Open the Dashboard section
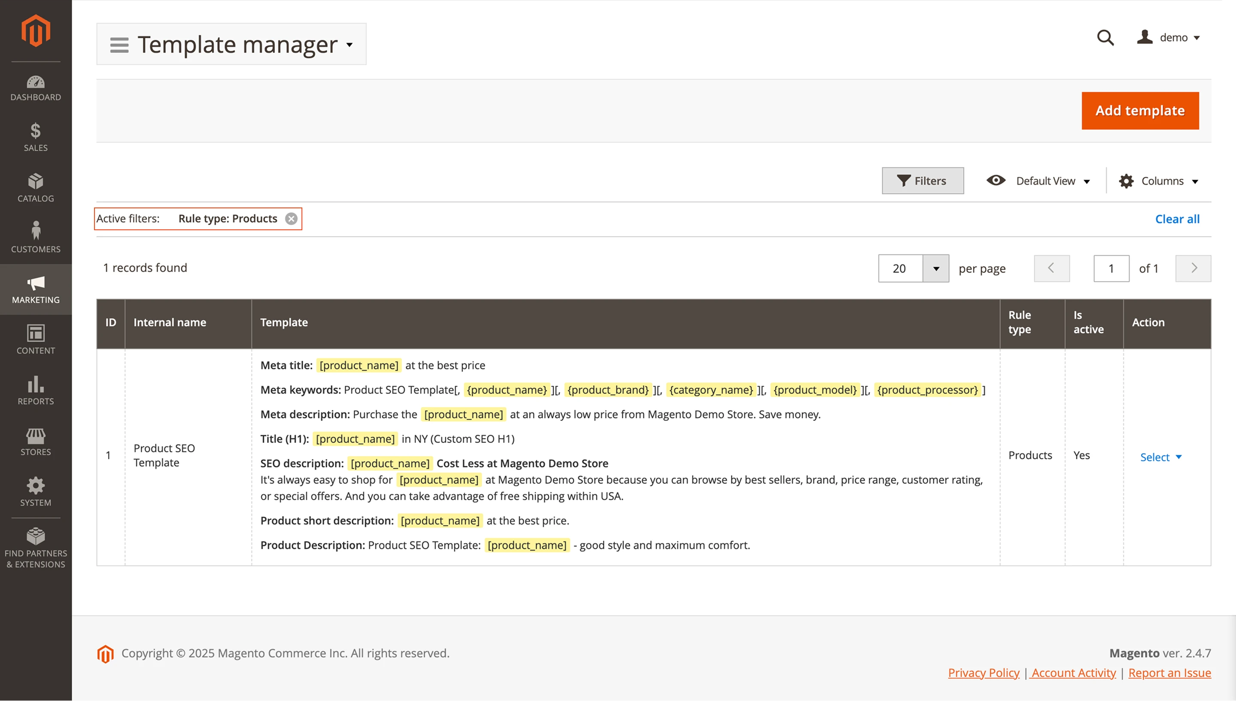1236x701 pixels. pyautogui.click(x=36, y=89)
